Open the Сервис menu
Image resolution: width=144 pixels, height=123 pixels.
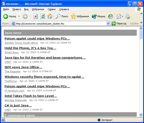pyautogui.click(x=52, y=9)
